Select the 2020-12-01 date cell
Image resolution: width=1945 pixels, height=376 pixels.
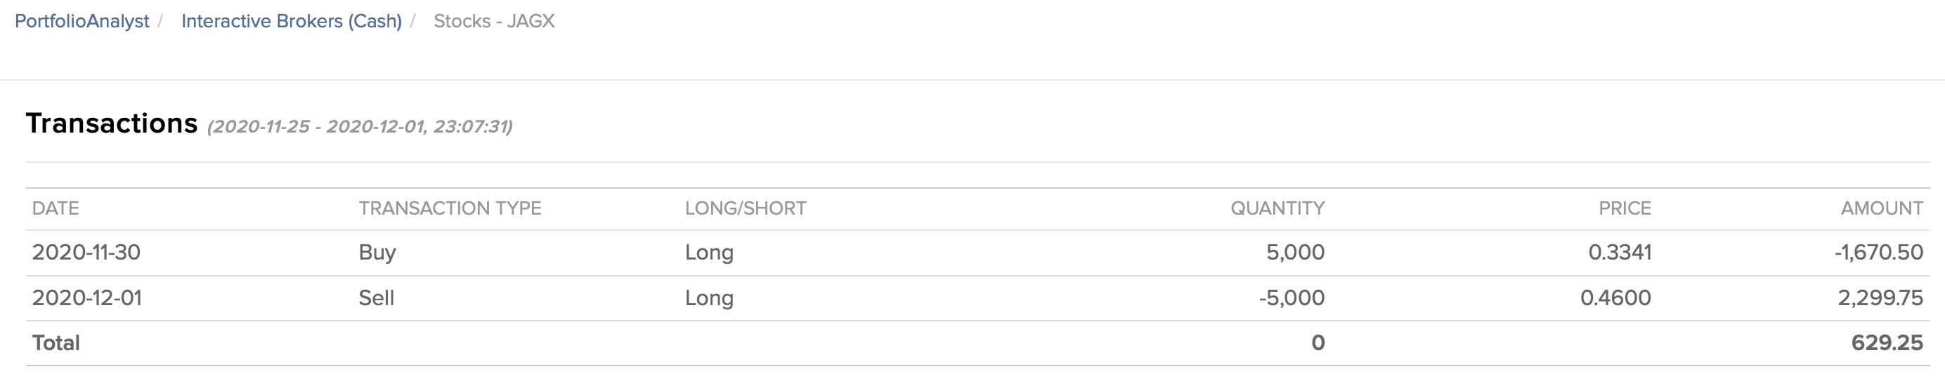click(x=86, y=297)
